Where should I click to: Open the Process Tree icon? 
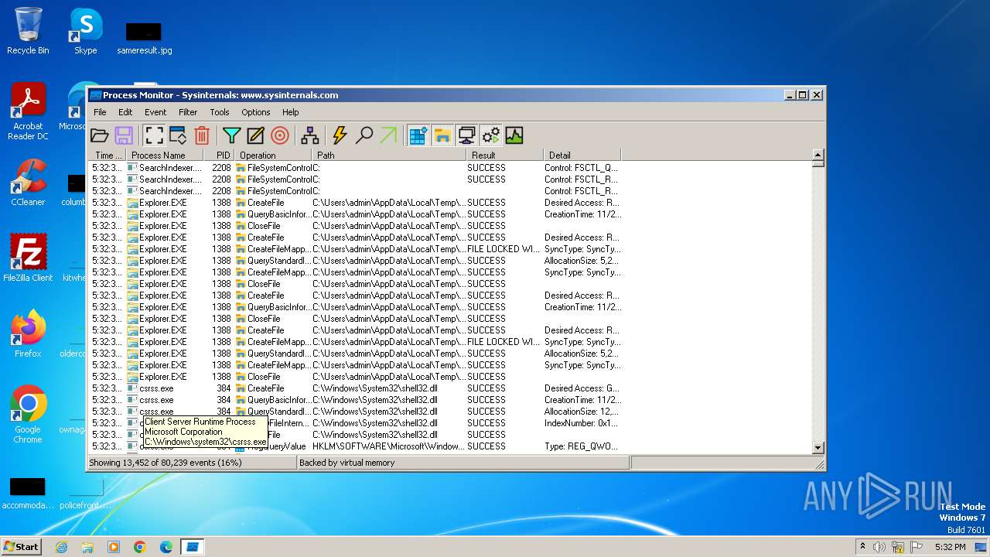[309, 136]
